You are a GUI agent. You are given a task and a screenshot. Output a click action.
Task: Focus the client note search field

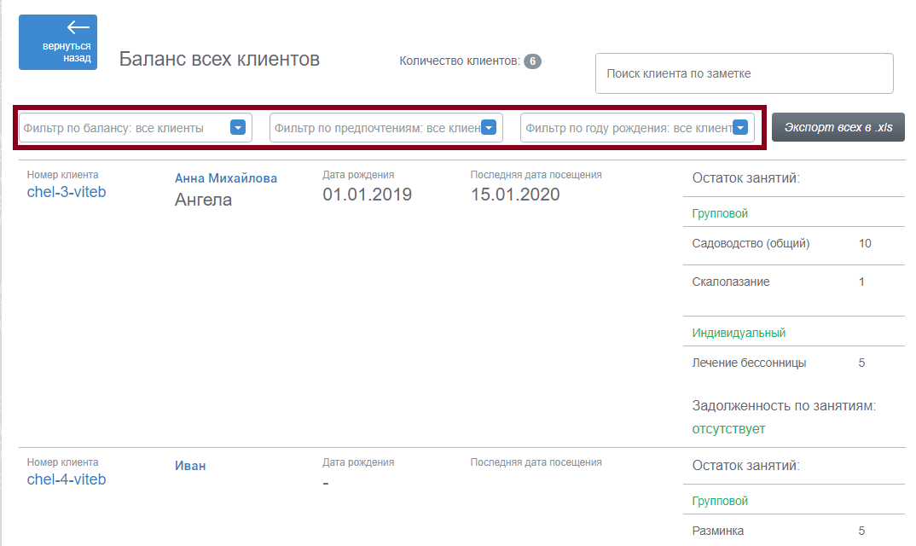(745, 73)
